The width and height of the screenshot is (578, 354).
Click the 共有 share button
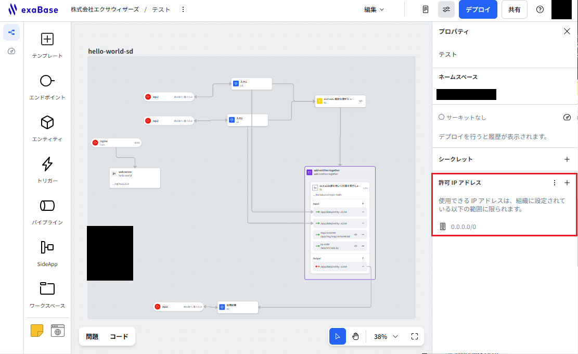pyautogui.click(x=514, y=9)
